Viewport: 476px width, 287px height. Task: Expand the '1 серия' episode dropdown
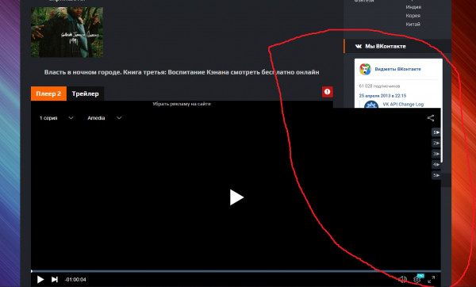(56, 118)
